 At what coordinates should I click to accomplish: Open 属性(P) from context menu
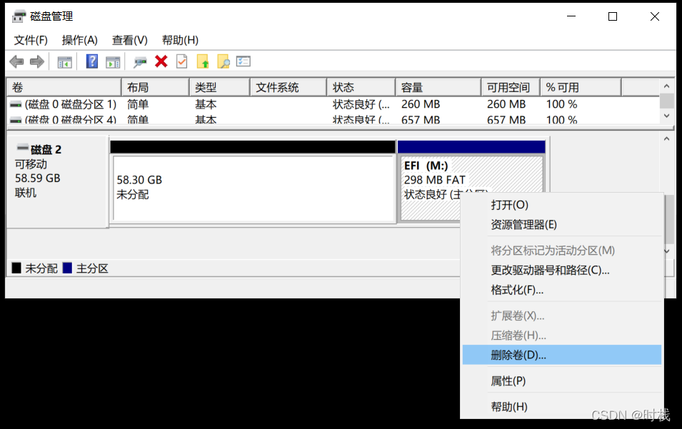[562, 381]
